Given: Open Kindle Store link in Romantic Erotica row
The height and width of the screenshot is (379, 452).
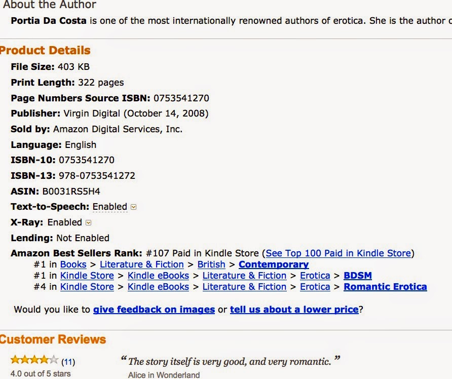Looking at the screenshot, I should (x=87, y=287).
